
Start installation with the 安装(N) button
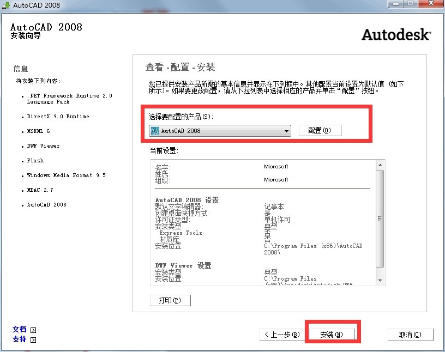(332, 335)
